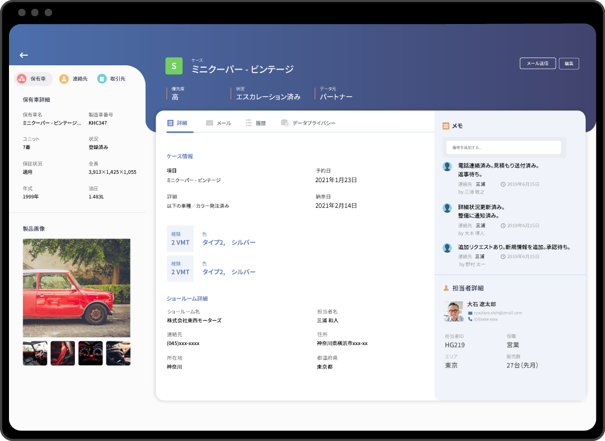Click the teal 取引先 icon
Screen dimensions: 605x441
(x=102, y=78)
